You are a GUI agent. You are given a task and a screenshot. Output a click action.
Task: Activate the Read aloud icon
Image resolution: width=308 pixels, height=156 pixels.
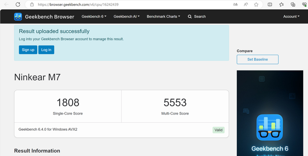tap(246, 4)
